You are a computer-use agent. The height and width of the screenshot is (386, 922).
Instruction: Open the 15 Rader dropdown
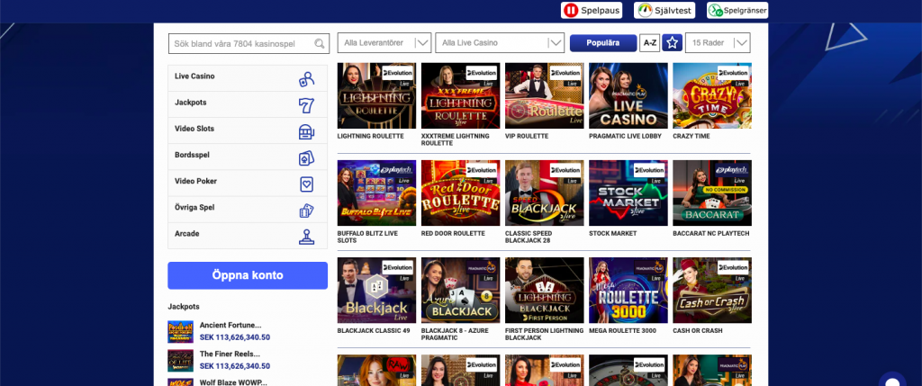718,43
